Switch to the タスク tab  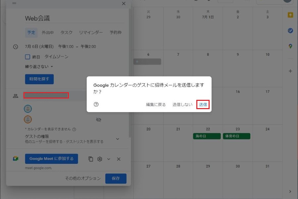66,33
